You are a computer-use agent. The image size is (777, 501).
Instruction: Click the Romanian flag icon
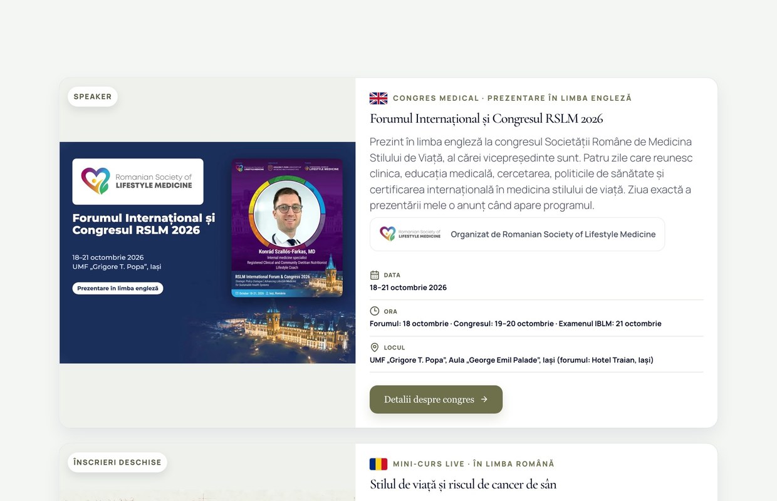pyautogui.click(x=378, y=464)
